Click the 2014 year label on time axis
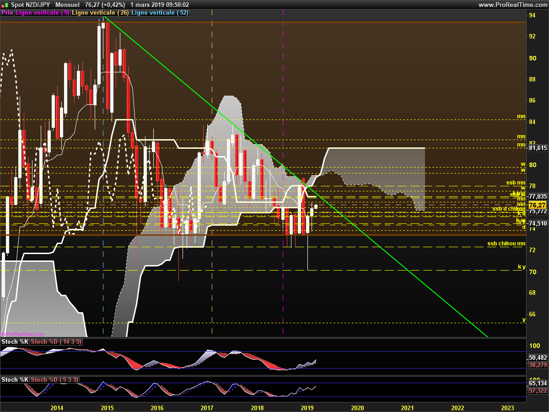This screenshot has height=412, width=549. point(57,407)
